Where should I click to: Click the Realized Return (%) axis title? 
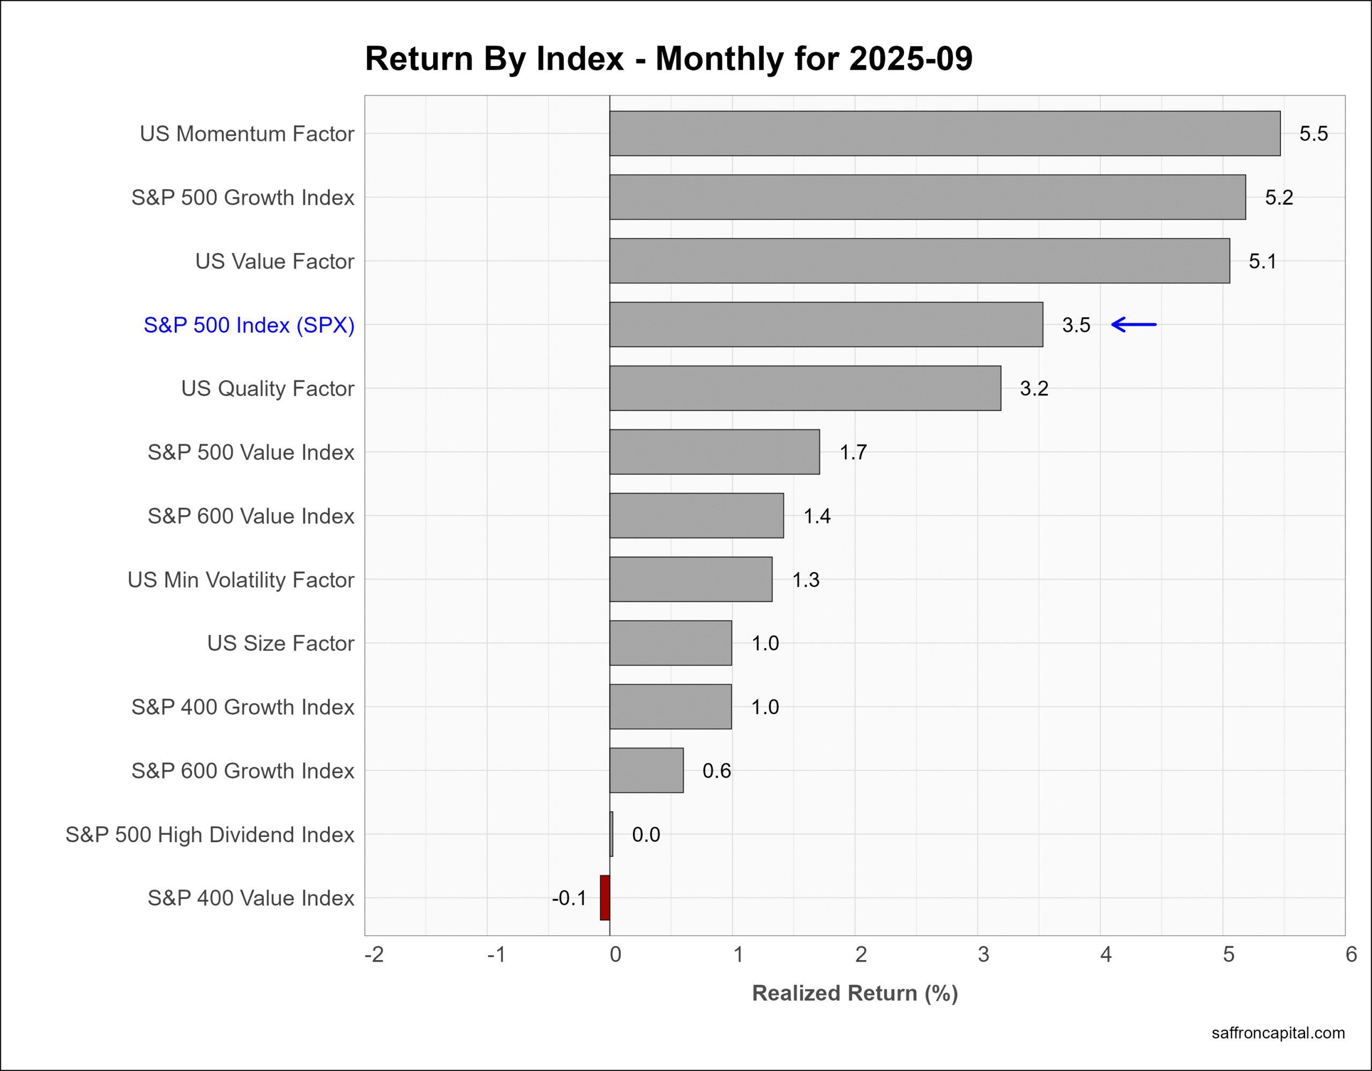pos(854,992)
